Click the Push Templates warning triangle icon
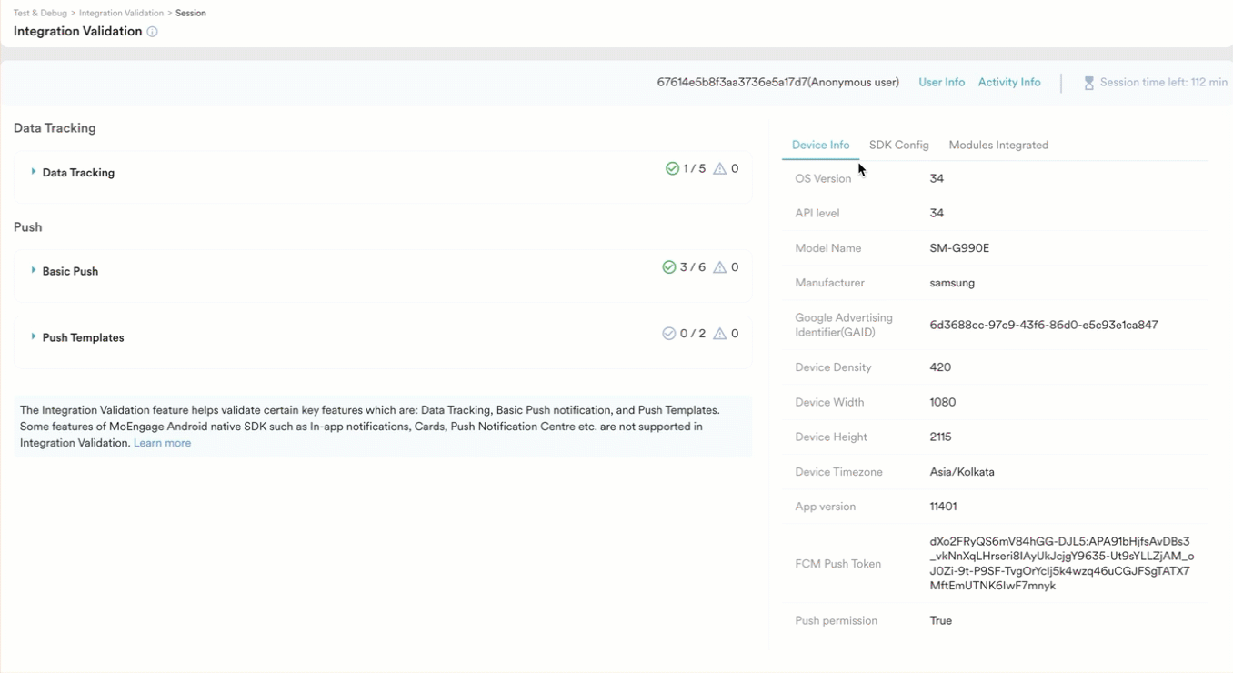 point(719,334)
